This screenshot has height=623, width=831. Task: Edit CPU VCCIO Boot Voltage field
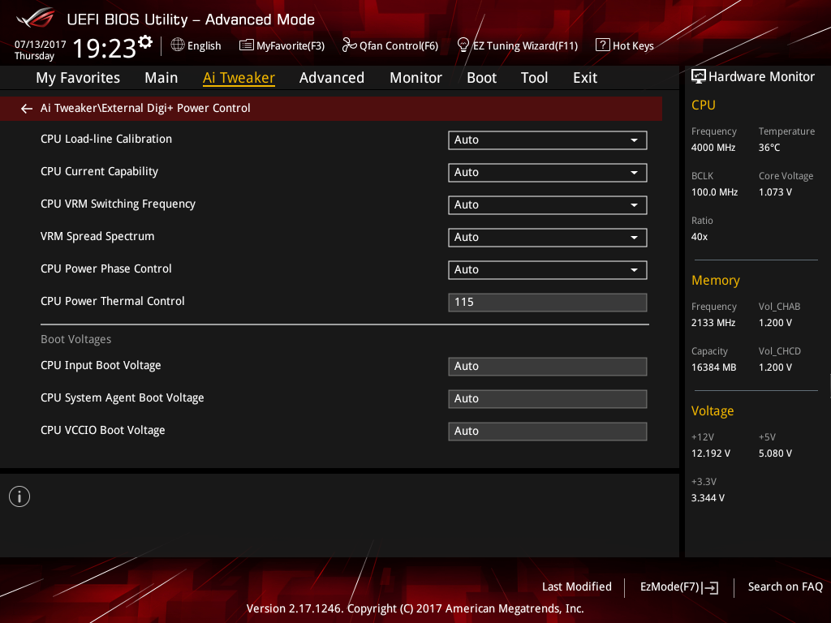(x=548, y=432)
